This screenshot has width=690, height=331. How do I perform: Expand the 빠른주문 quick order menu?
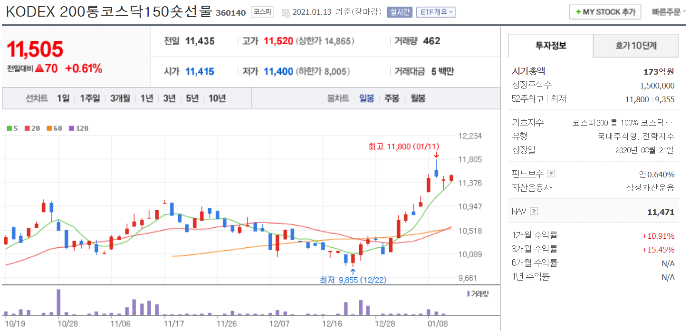(669, 12)
